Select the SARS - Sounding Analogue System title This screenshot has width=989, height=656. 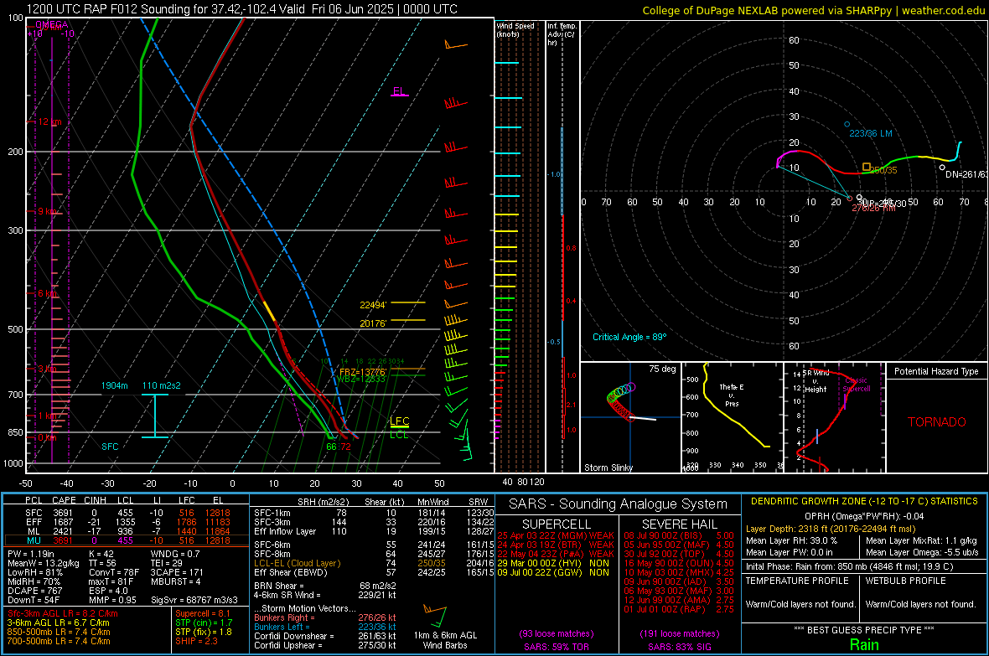click(x=618, y=504)
